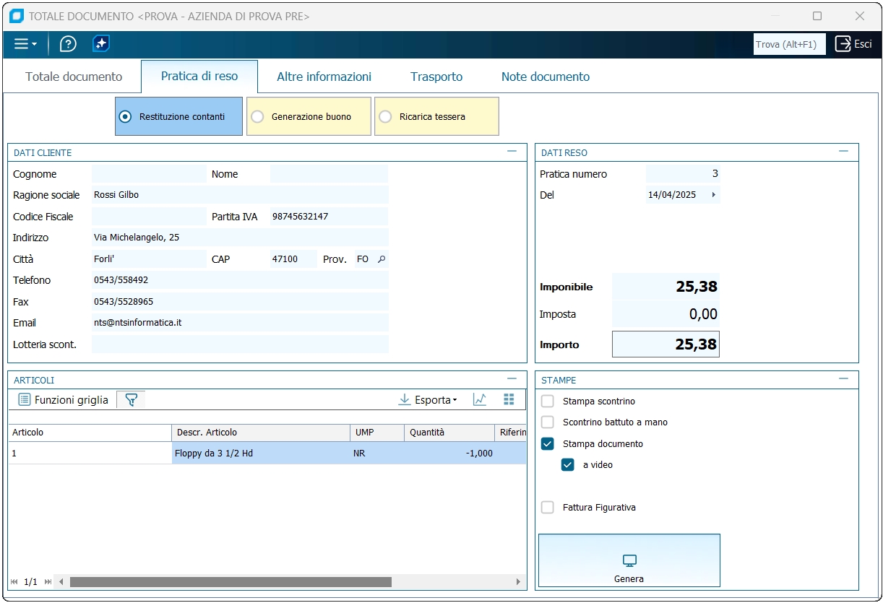Enable the Stampa scontrino checkbox
This screenshot has width=883, height=603.
pyautogui.click(x=548, y=401)
